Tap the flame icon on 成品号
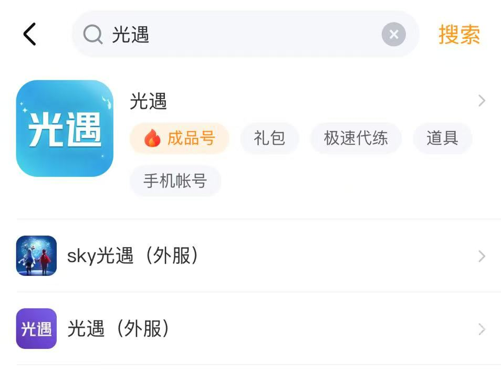This screenshot has width=501, height=374. pyautogui.click(x=152, y=138)
